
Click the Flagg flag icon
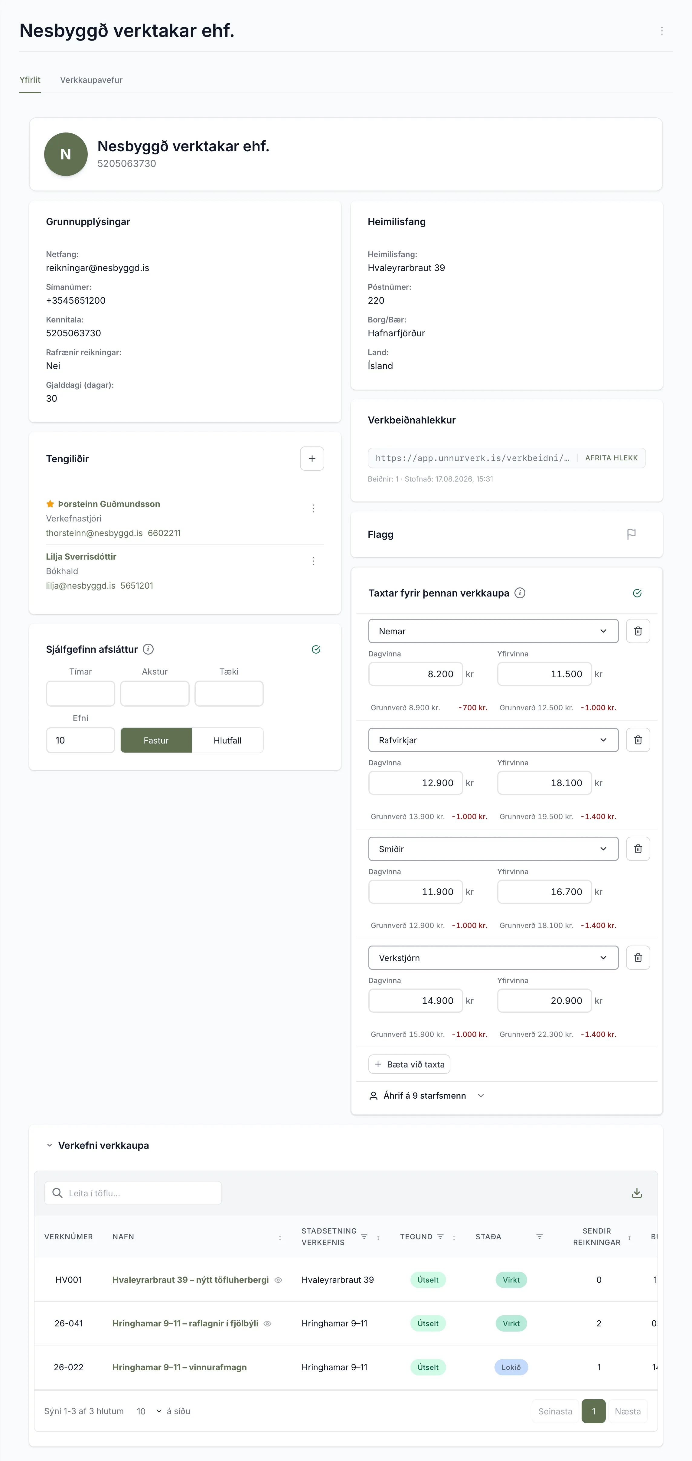[x=631, y=534]
